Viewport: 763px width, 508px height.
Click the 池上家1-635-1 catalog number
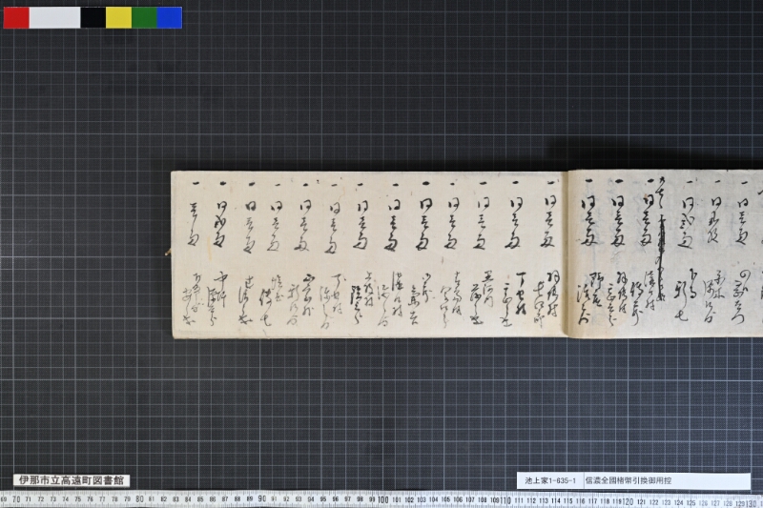tap(550, 480)
